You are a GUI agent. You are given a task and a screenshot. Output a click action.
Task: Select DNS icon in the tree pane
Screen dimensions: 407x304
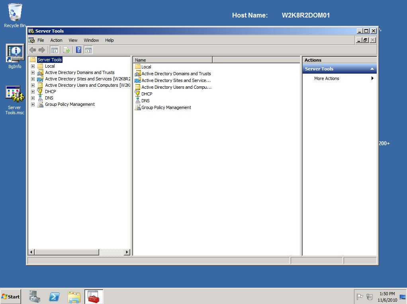[x=40, y=98]
